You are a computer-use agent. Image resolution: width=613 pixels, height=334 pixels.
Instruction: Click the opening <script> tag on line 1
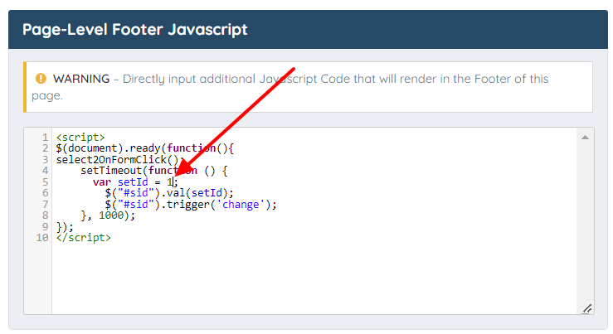point(80,138)
